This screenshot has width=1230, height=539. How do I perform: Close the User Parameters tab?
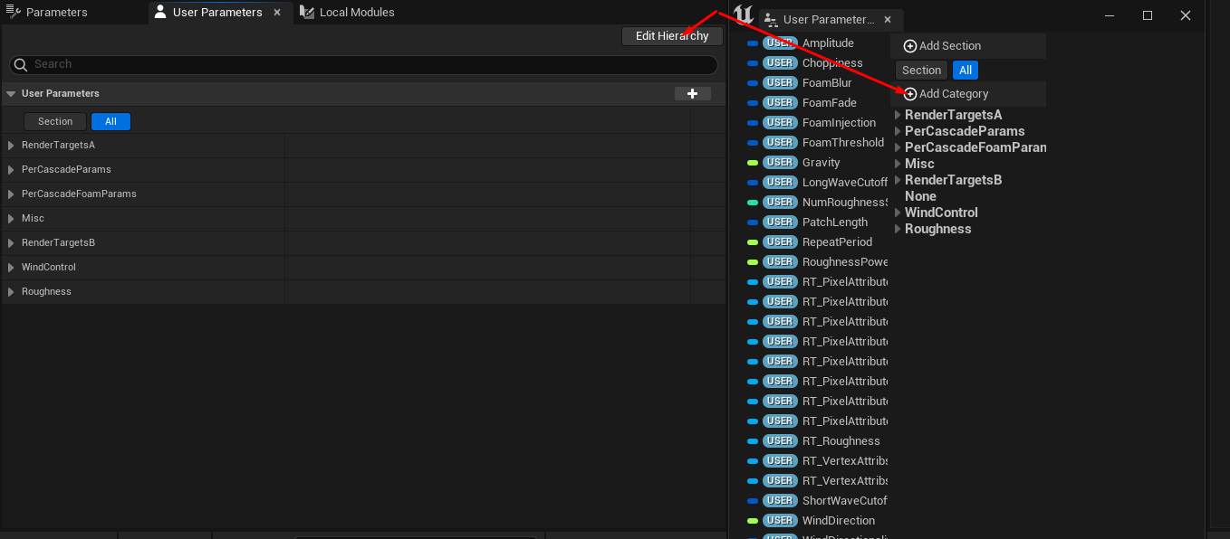[x=277, y=13]
